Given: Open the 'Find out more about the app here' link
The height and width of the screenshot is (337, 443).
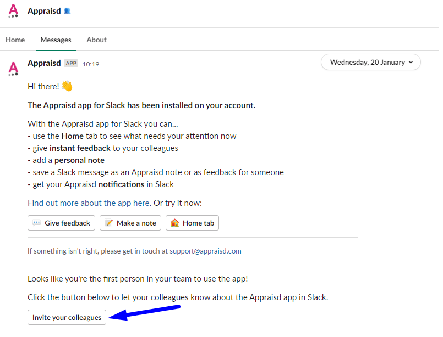Looking at the screenshot, I should coord(89,203).
